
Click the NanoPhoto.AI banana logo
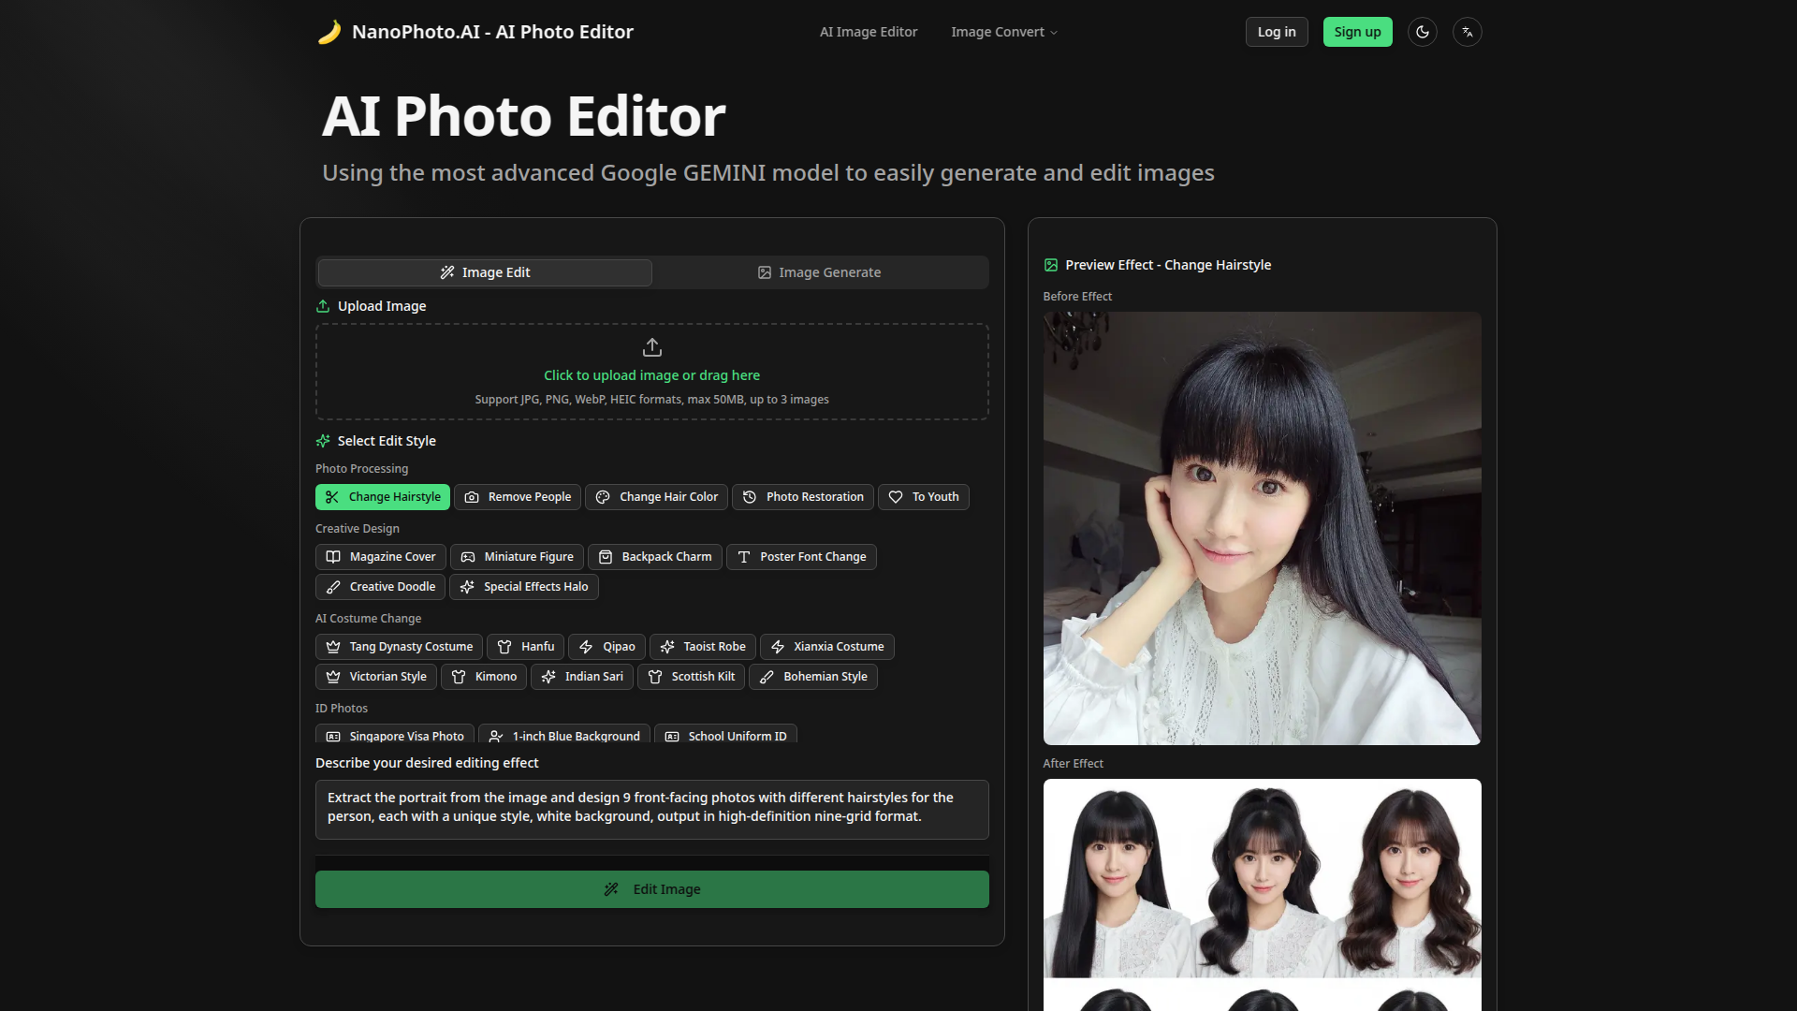pos(329,31)
